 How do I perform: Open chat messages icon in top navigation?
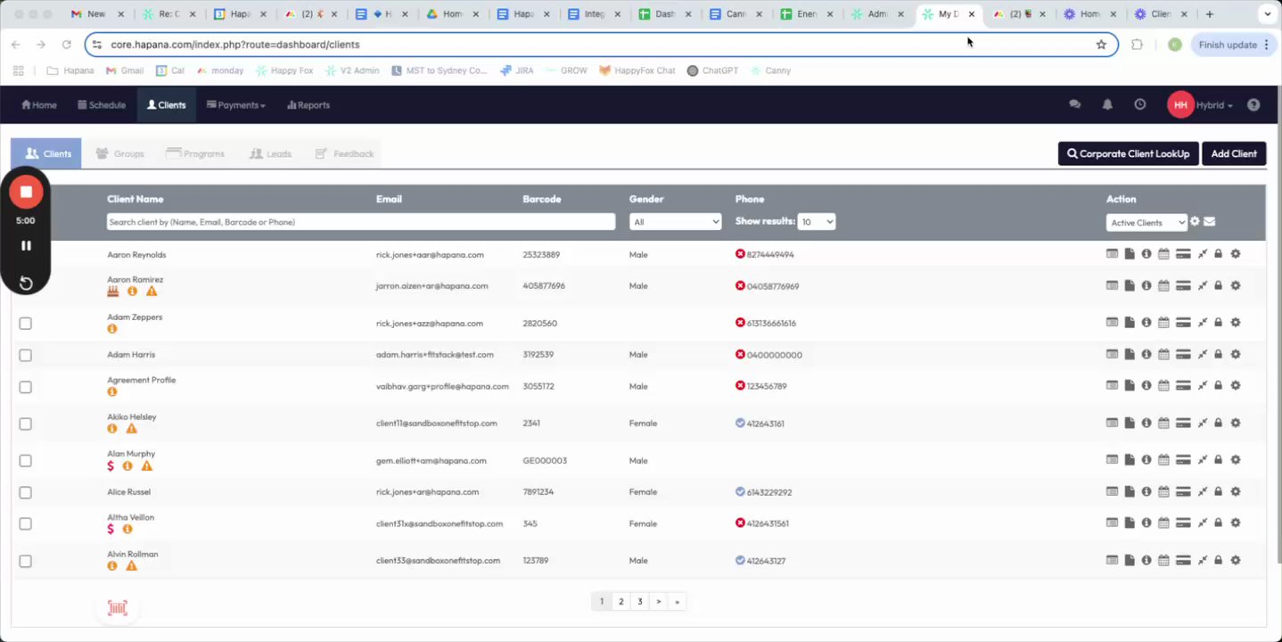pos(1074,104)
